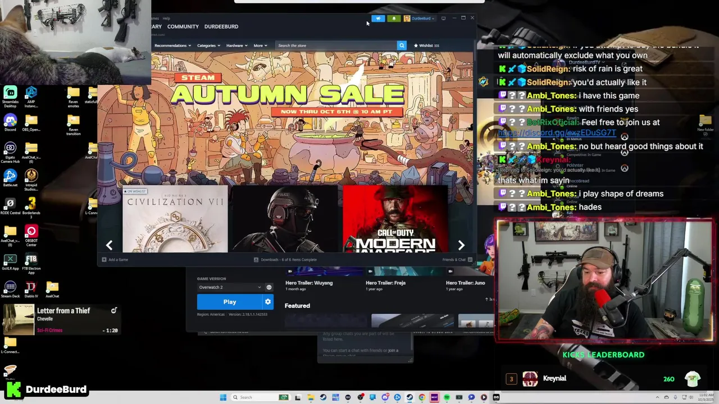Viewport: 719px width, 404px height.
Task: Open Steam notifications bell
Action: [394, 19]
